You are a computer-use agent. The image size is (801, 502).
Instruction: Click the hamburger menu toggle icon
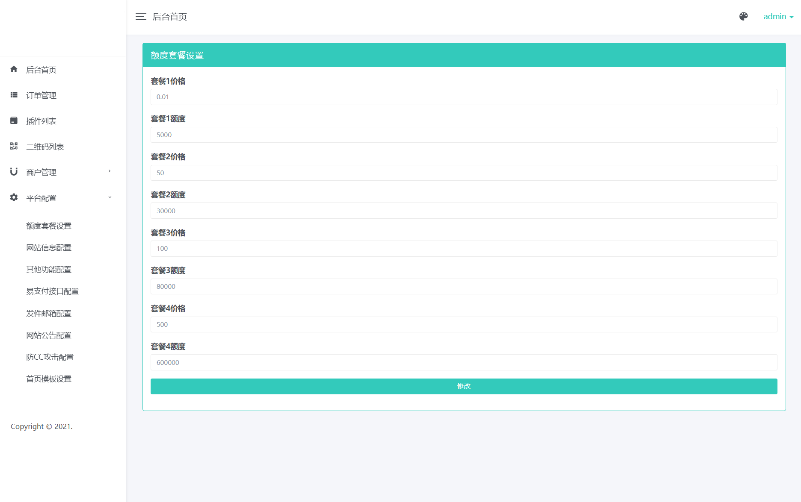point(141,17)
